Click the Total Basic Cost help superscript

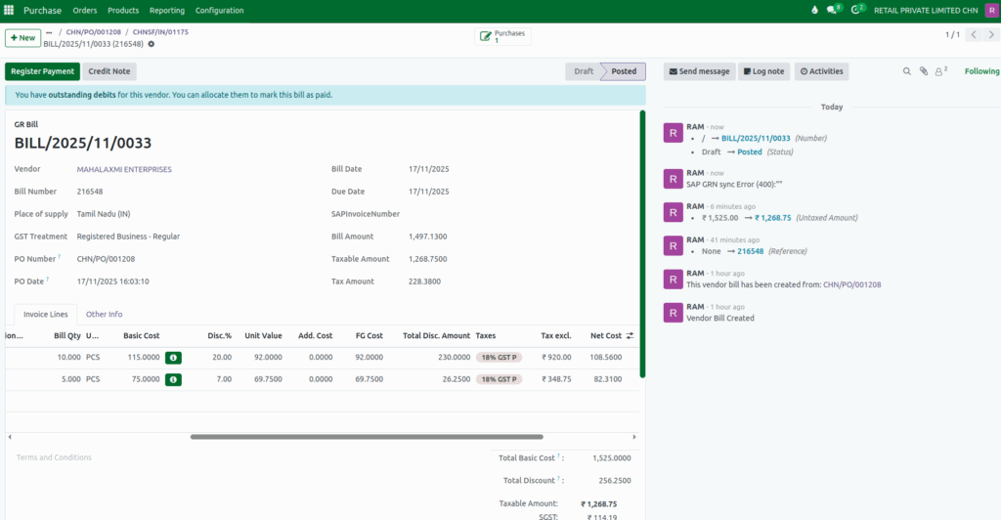click(558, 456)
